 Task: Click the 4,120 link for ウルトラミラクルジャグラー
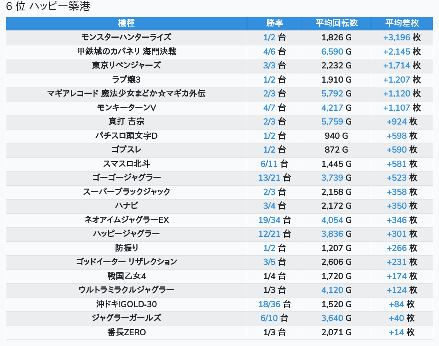(x=332, y=290)
